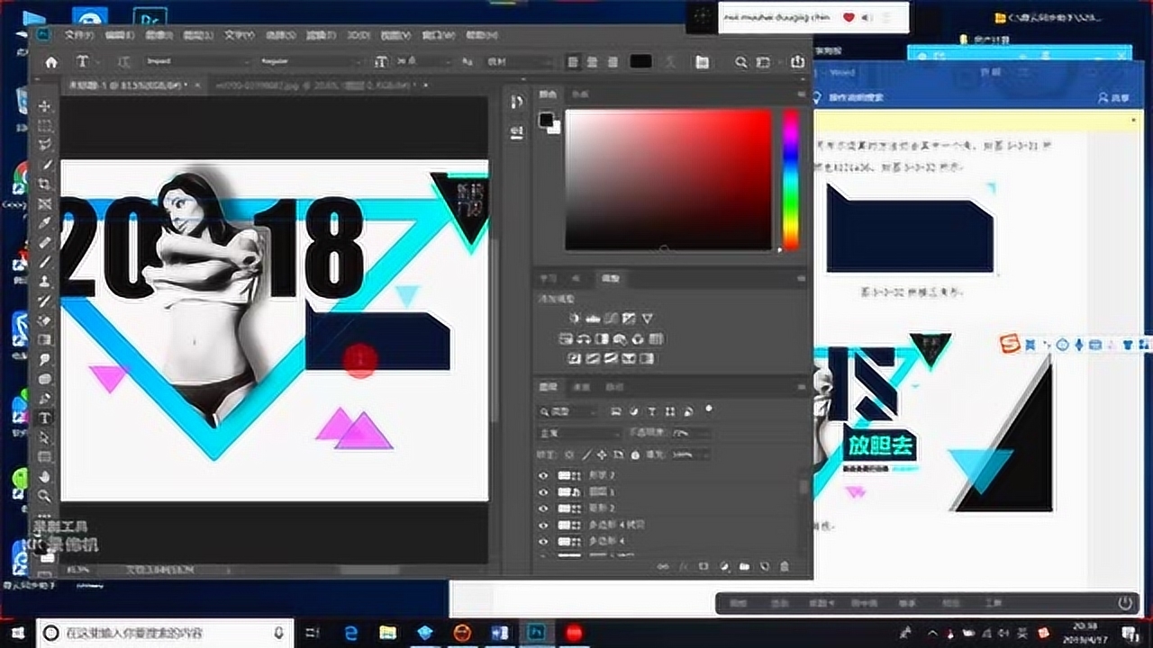
Task: Click the create new group folder icon
Action: pos(744,566)
